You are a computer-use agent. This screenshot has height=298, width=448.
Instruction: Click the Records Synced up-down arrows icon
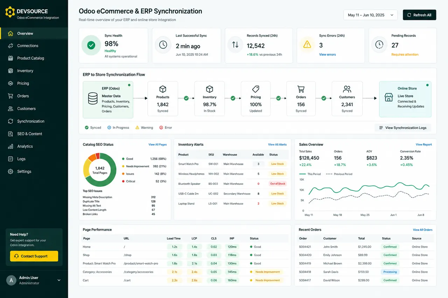[x=235, y=45]
